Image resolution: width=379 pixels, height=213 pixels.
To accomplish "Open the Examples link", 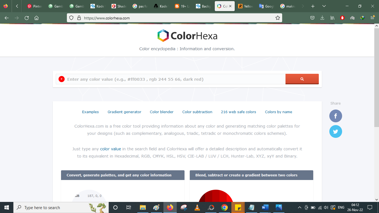I will click(90, 112).
